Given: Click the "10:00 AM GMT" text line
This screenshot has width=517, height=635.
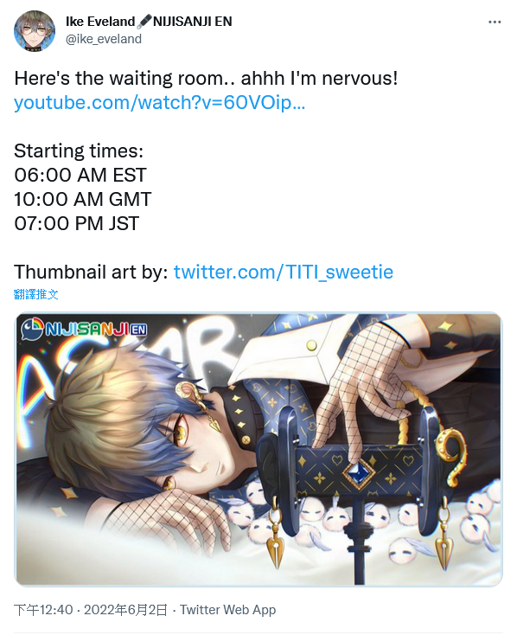Looking at the screenshot, I should tap(83, 199).
